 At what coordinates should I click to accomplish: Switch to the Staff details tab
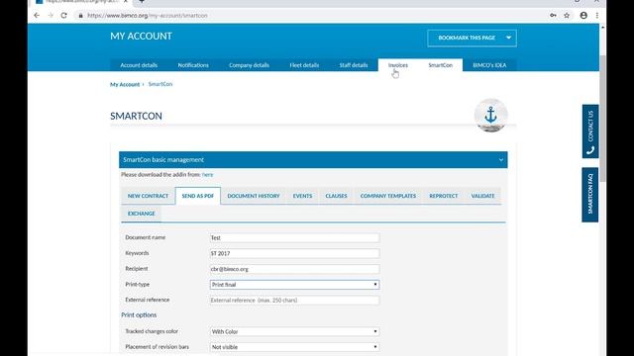tap(354, 65)
